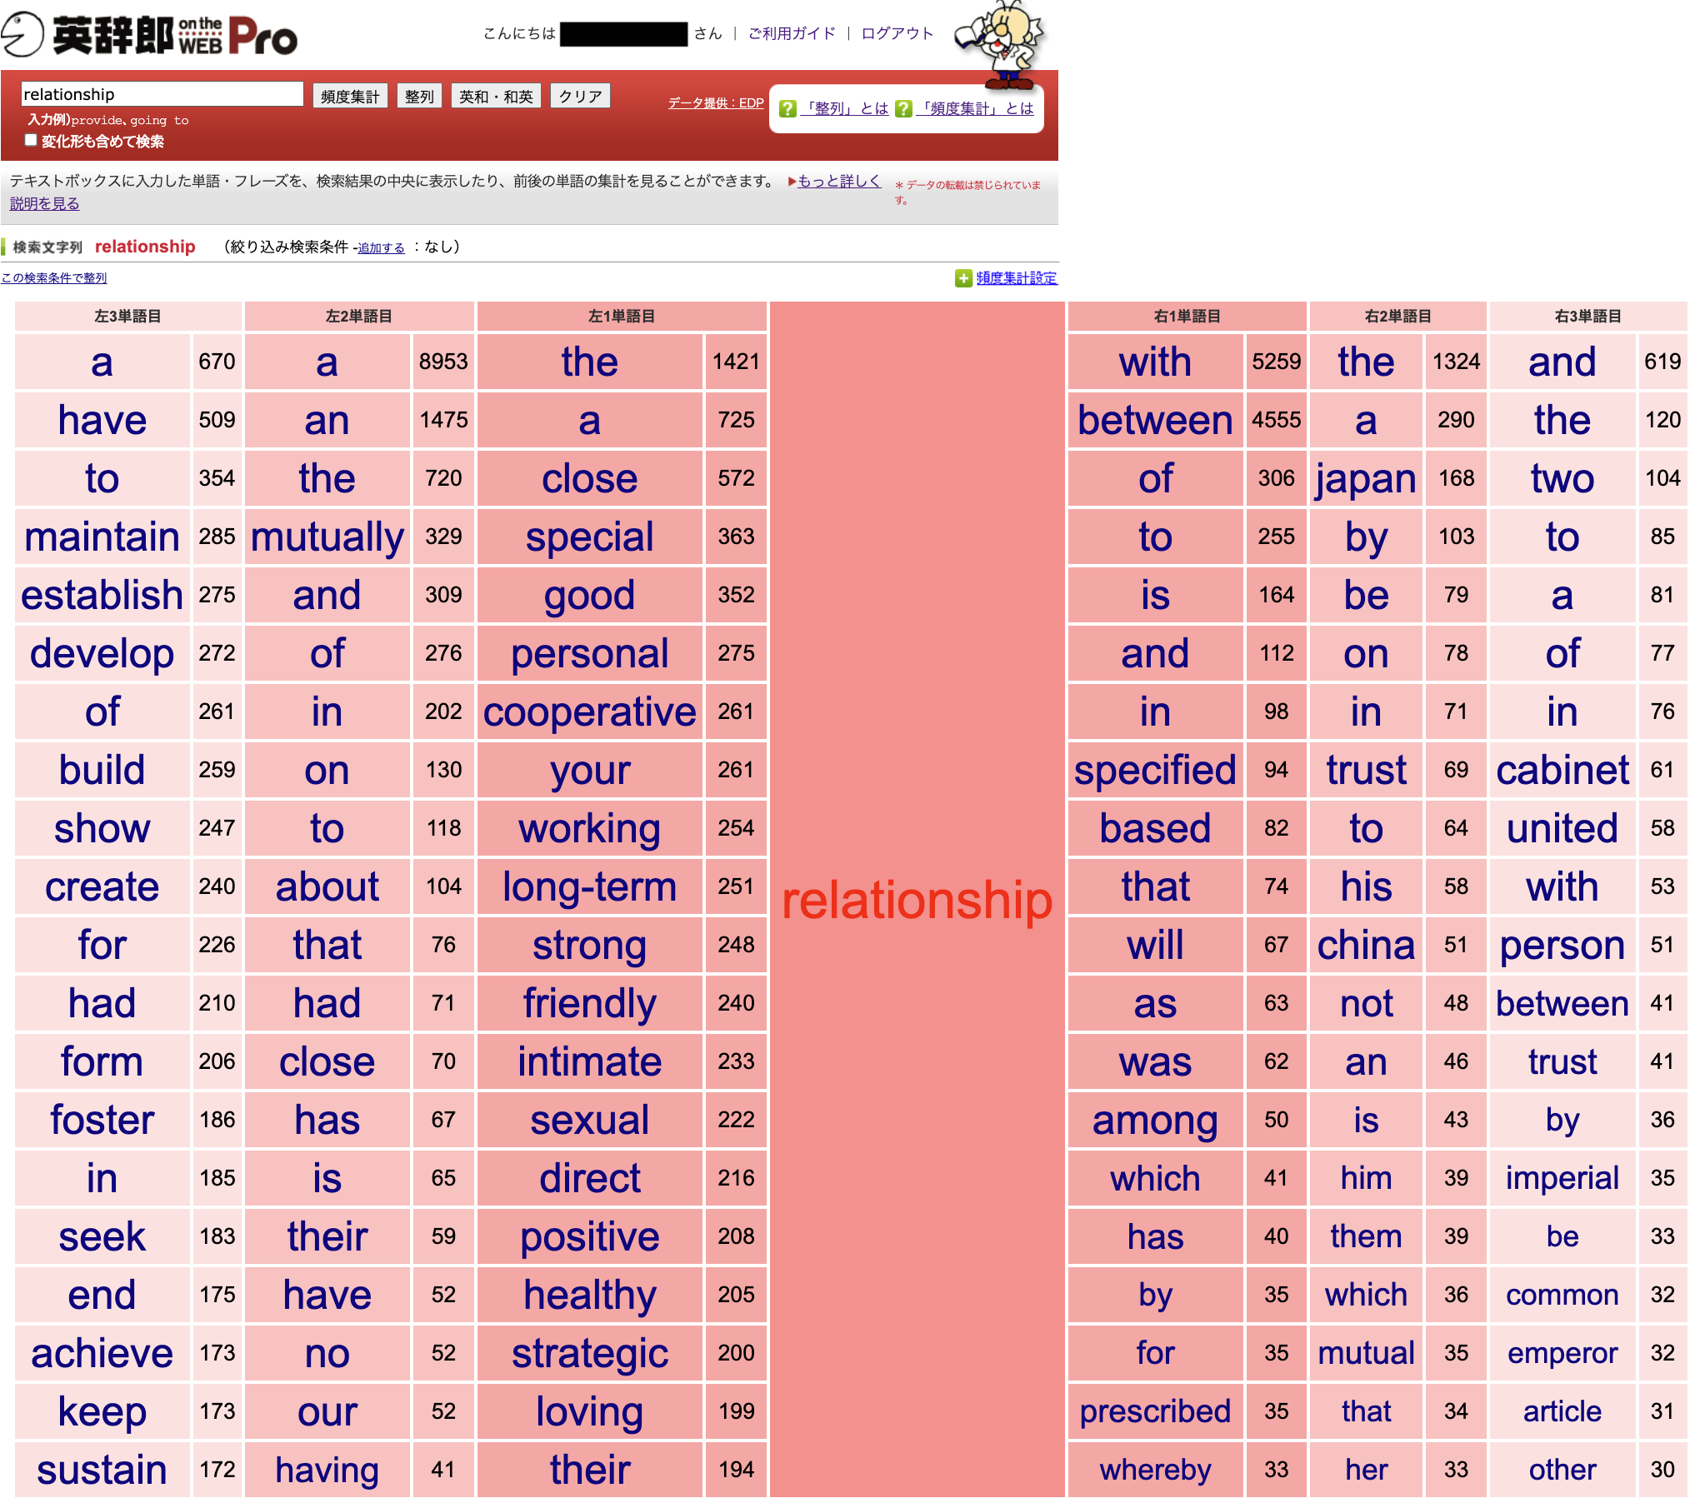Click the 右3単語目 column header
The height and width of the screenshot is (1498, 1690).
pyautogui.click(x=1587, y=317)
